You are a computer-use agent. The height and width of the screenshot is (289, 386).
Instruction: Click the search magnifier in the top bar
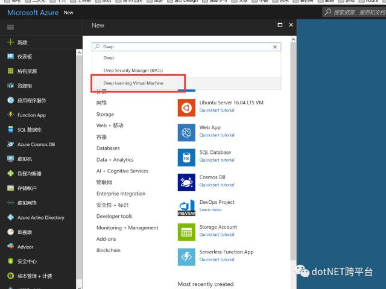point(327,12)
